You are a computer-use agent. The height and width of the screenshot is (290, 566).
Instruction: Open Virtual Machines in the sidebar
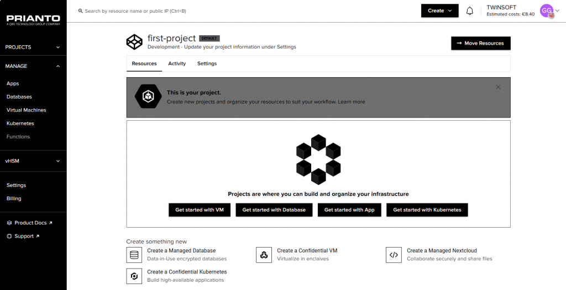pyautogui.click(x=27, y=110)
